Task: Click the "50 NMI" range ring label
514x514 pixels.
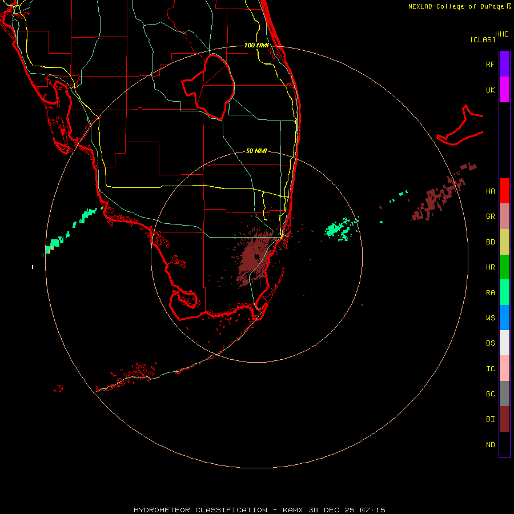Action: click(x=256, y=151)
